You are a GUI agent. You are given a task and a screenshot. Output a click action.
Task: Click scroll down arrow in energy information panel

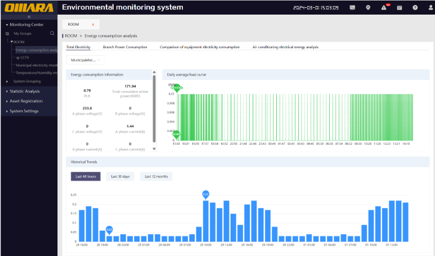click(155, 149)
